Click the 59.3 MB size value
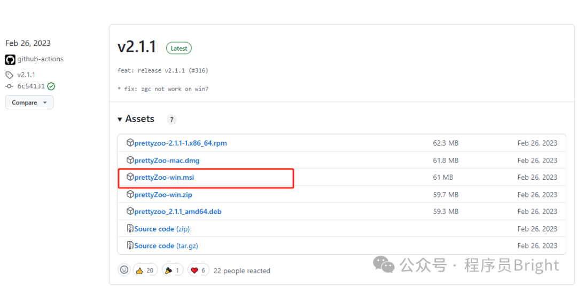577x288 pixels. click(446, 212)
